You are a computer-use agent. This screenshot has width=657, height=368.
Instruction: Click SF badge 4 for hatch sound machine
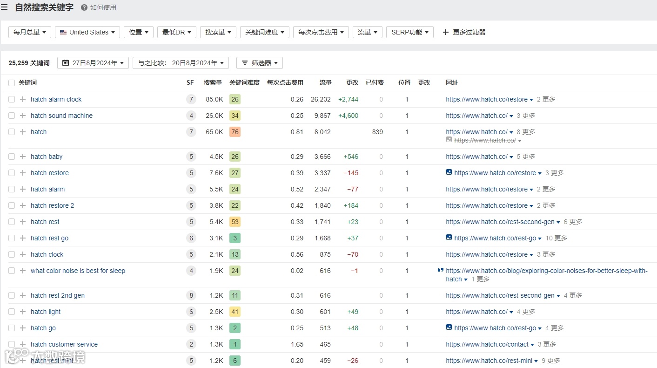click(191, 116)
